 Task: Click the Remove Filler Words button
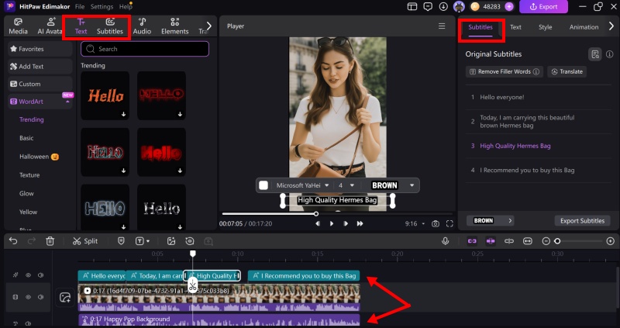coord(505,71)
